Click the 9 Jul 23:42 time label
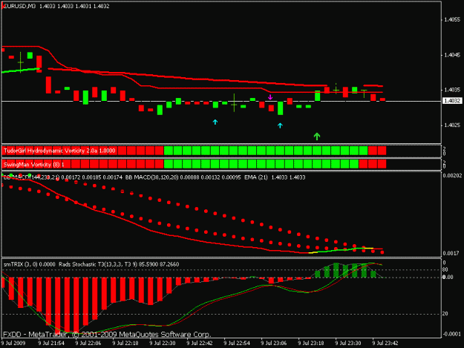 [385, 344]
